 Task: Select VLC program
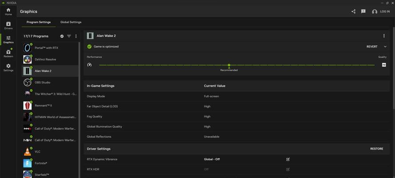[50, 152]
